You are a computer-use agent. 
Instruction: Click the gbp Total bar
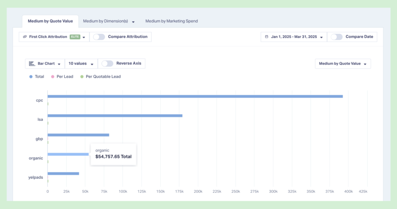(78, 135)
